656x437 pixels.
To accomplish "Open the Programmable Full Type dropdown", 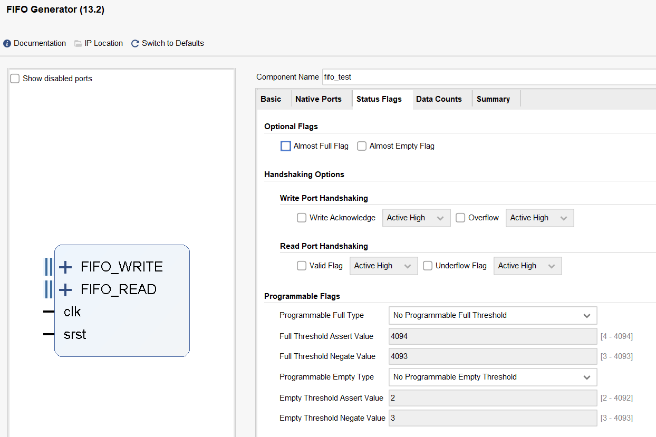I will 493,315.
